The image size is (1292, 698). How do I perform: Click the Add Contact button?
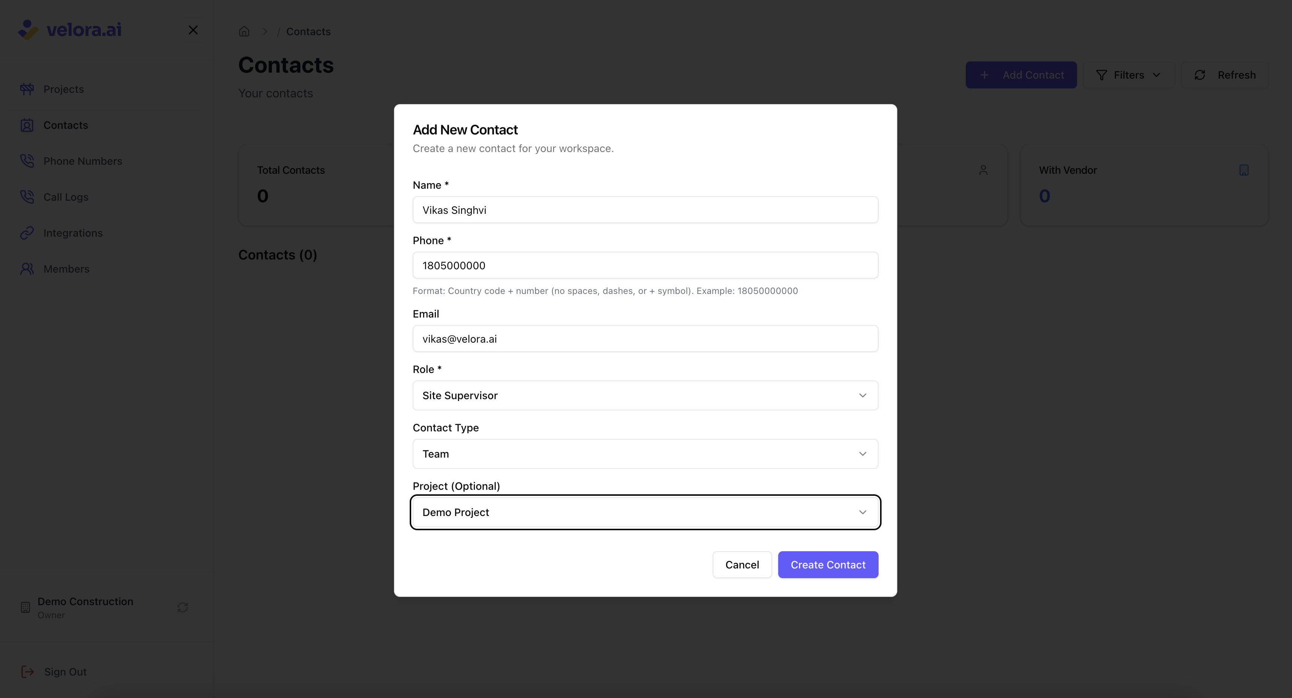point(1021,75)
